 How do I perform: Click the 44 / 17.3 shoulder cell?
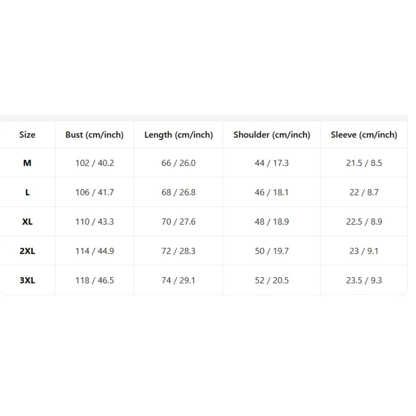[x=271, y=163]
